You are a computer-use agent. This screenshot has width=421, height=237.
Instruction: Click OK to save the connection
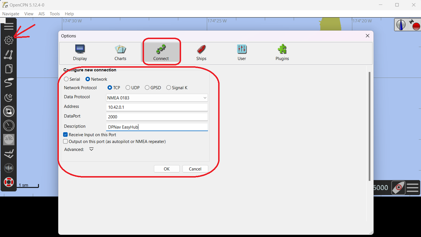[167, 169]
